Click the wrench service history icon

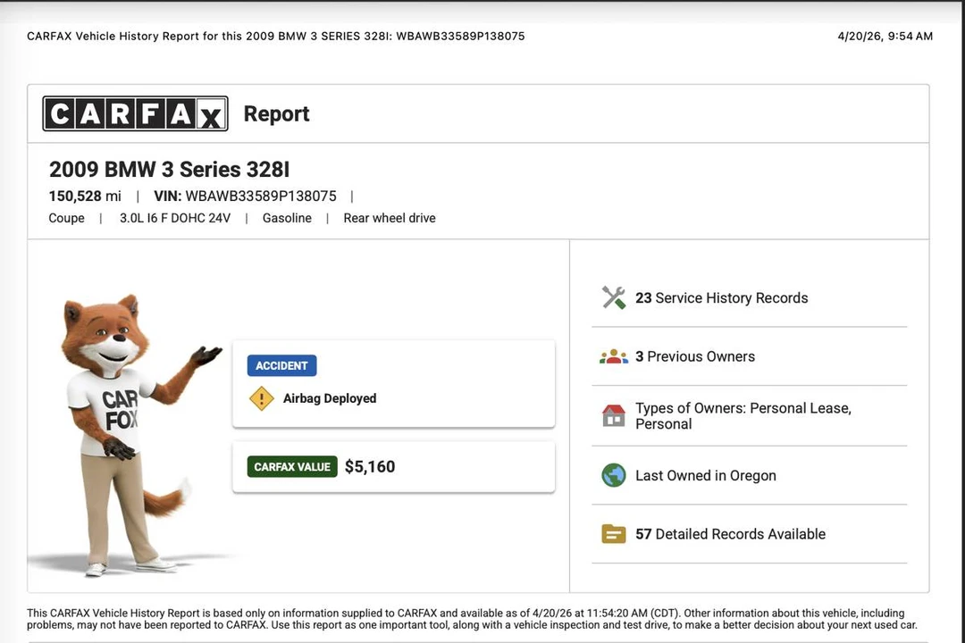614,297
